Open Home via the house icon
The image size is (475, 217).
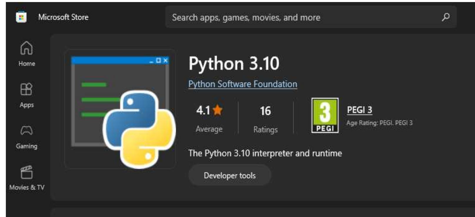pyautogui.click(x=26, y=48)
